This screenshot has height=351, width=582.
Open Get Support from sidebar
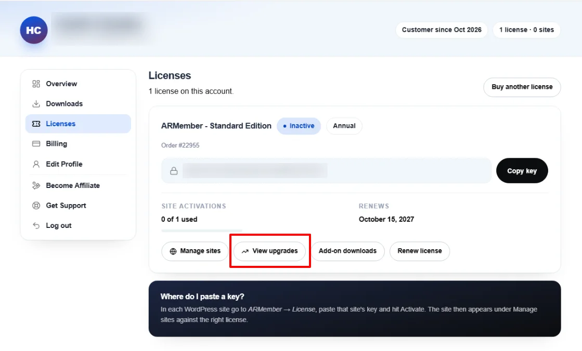78,205
